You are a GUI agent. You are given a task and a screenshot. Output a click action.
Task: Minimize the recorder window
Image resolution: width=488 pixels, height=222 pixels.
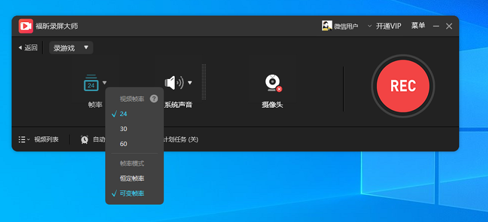436,26
